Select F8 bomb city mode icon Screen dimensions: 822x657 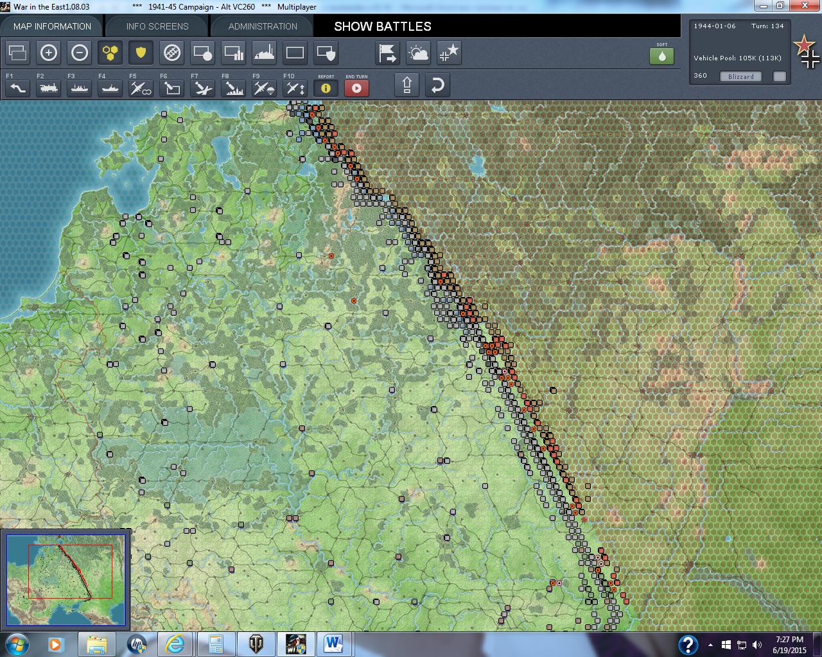pyautogui.click(x=233, y=88)
